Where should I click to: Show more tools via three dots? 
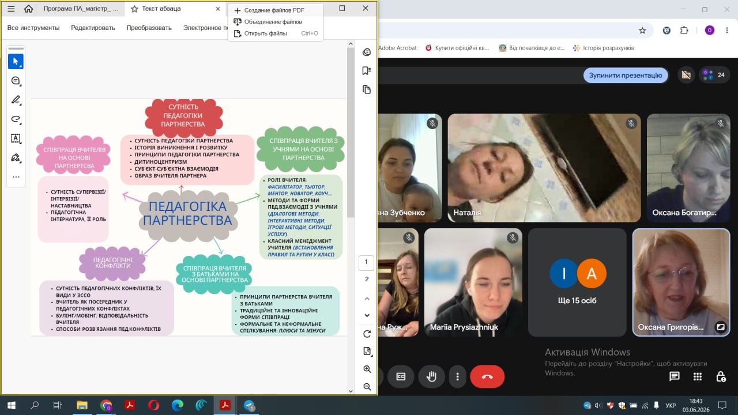point(16,177)
